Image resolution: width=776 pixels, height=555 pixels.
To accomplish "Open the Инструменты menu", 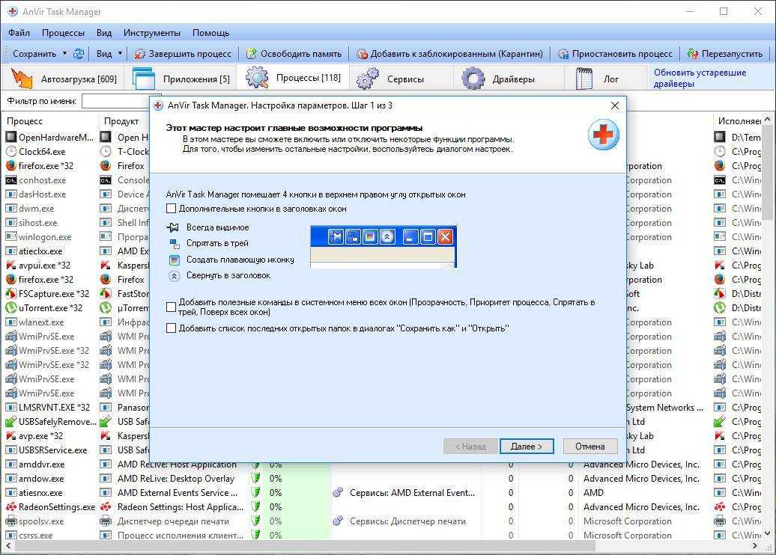I will coord(152,33).
